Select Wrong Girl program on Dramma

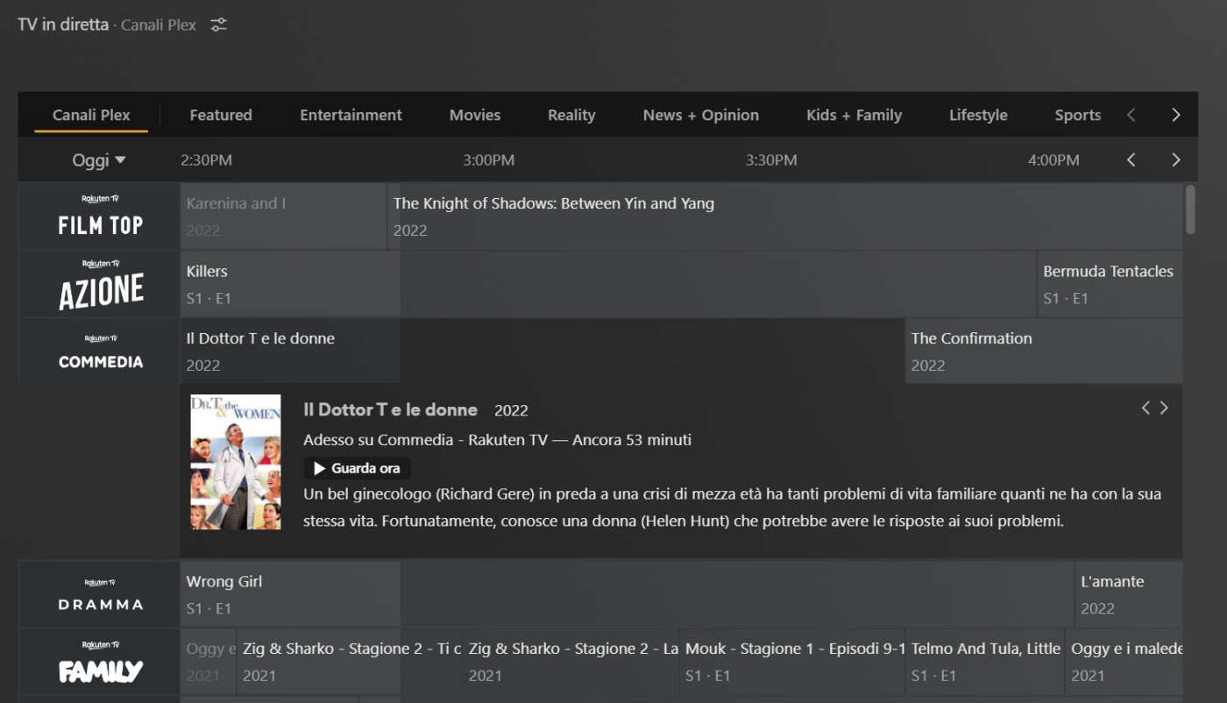click(x=627, y=594)
